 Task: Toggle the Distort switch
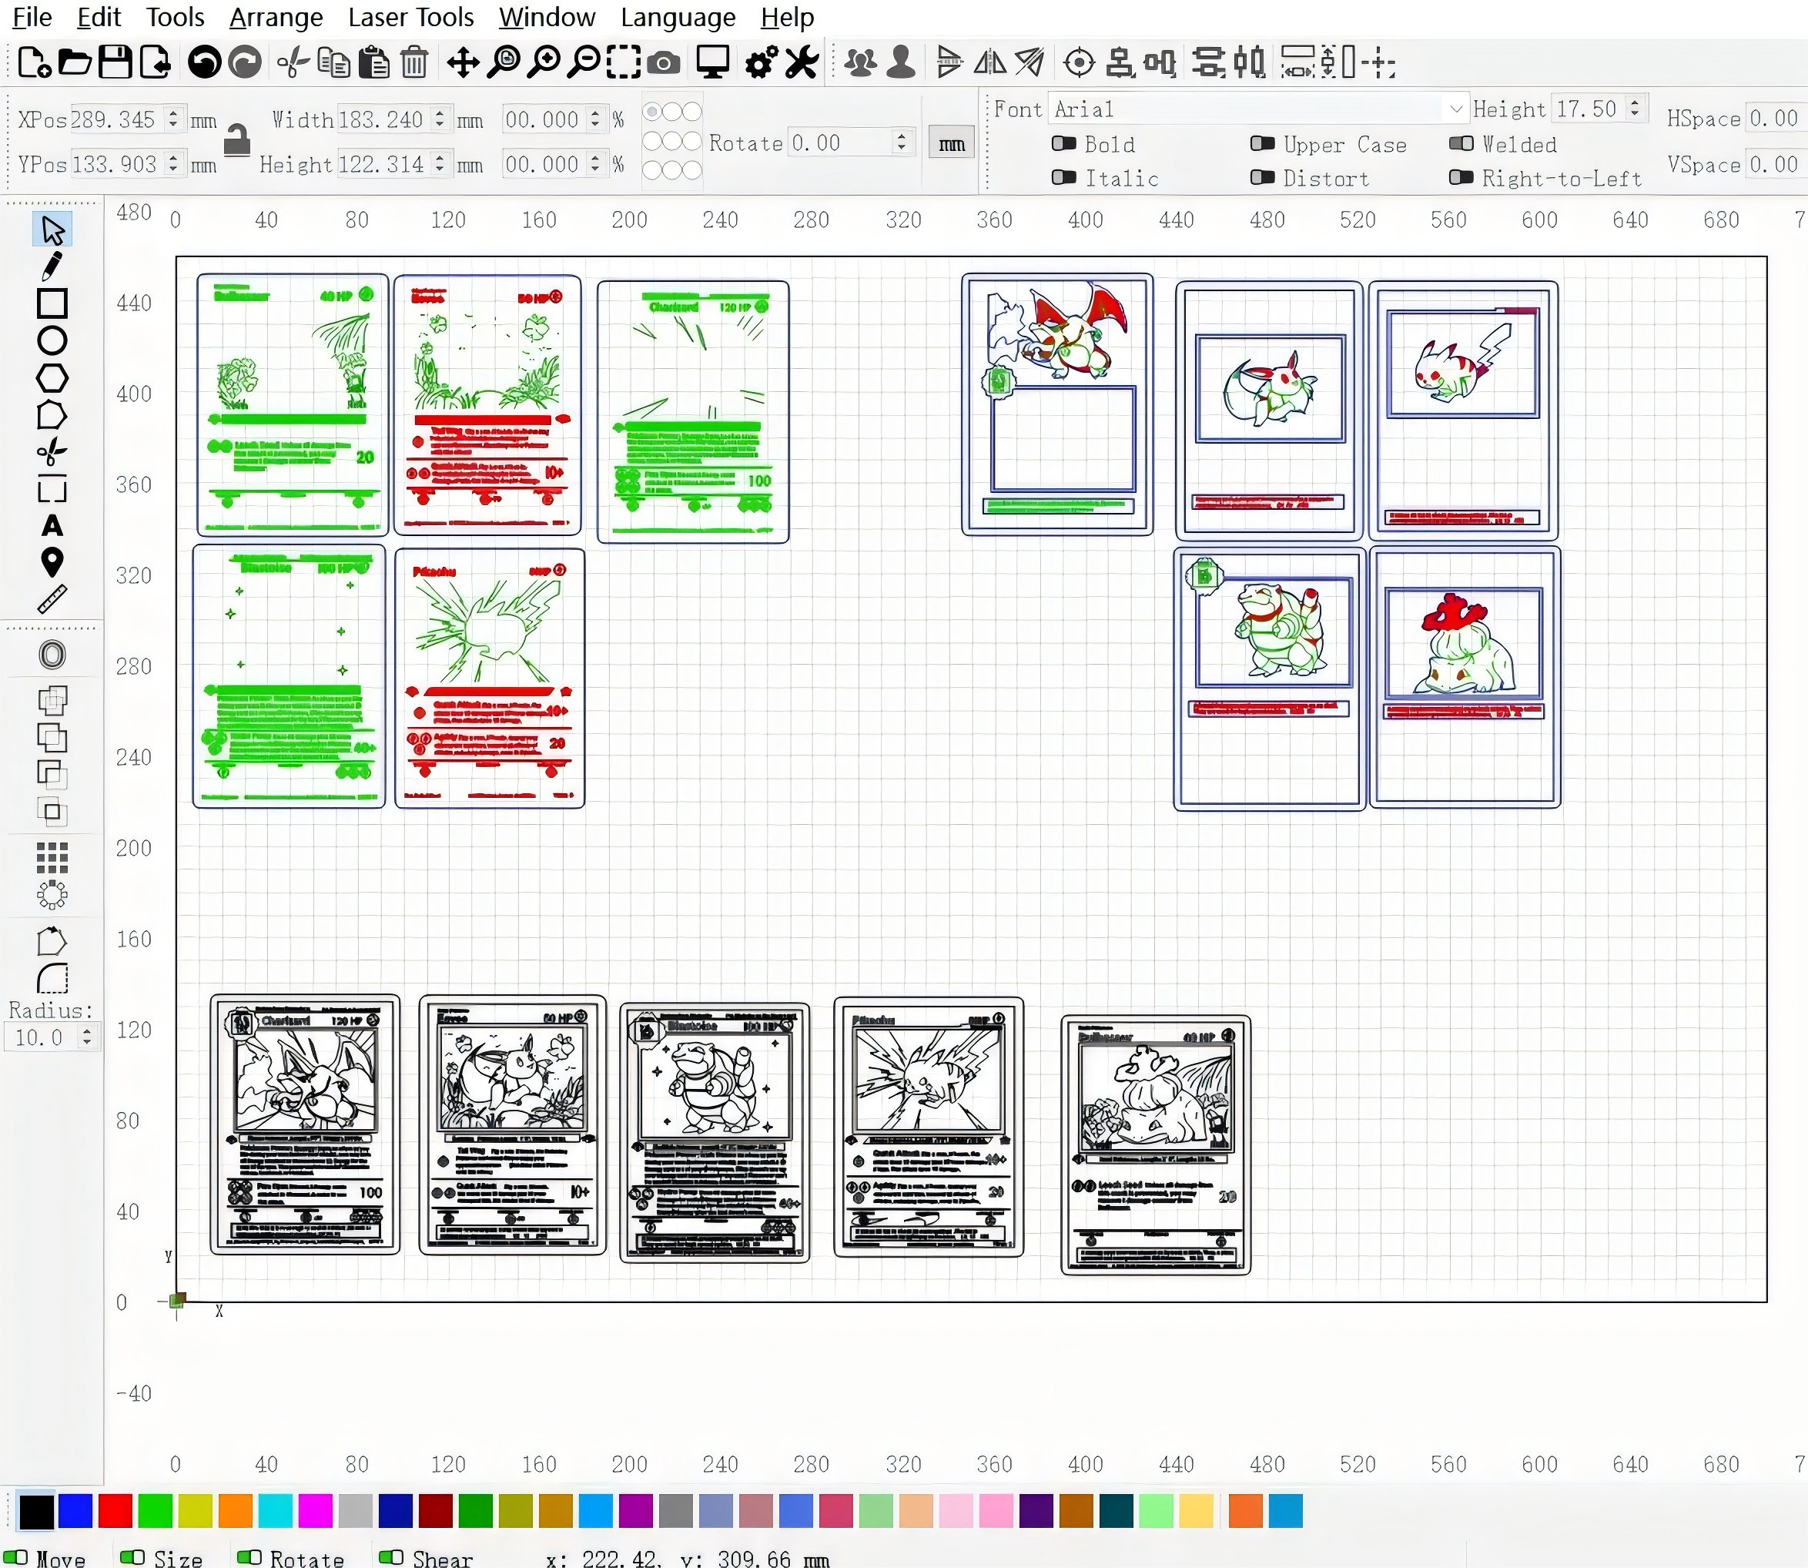1262,178
